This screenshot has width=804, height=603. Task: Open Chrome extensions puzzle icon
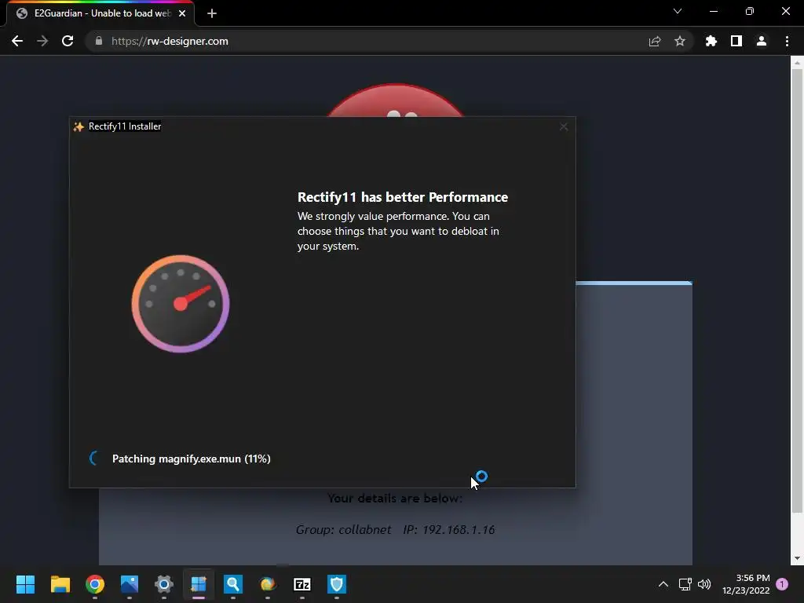tap(711, 41)
